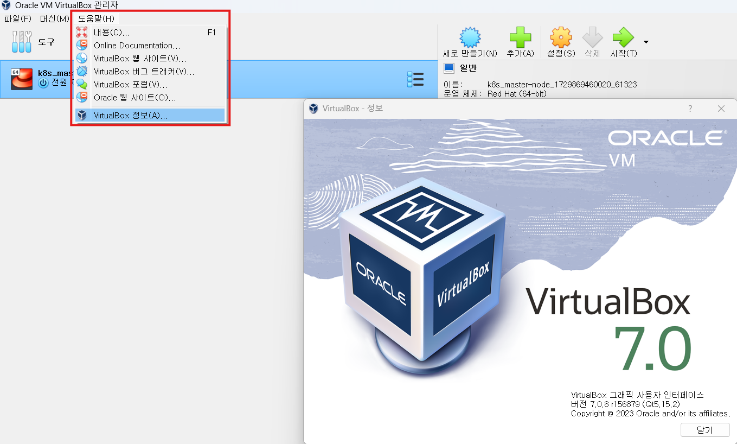Click the version 7.0.8 r156879 text
The height and width of the screenshot is (444, 737).
625,404
